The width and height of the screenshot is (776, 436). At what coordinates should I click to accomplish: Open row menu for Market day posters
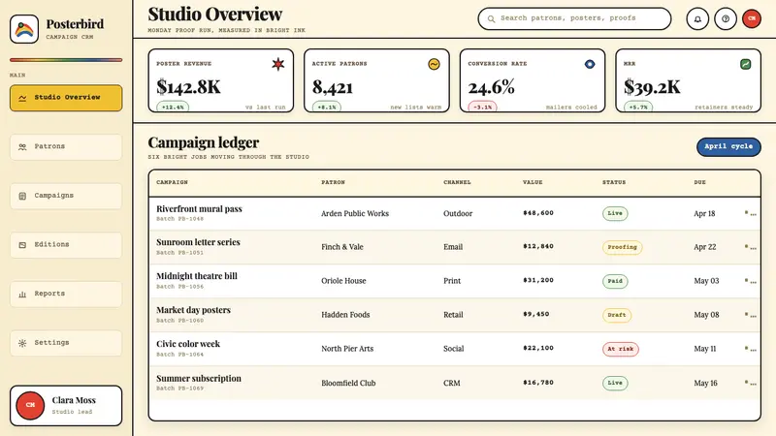750,315
